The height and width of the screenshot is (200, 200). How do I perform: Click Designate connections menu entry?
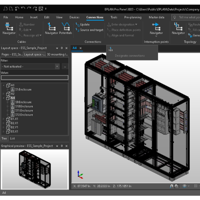point(130,56)
